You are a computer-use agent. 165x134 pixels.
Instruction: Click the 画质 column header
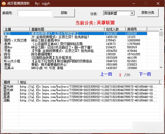[10, 82]
